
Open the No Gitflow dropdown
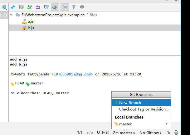point(150,133)
